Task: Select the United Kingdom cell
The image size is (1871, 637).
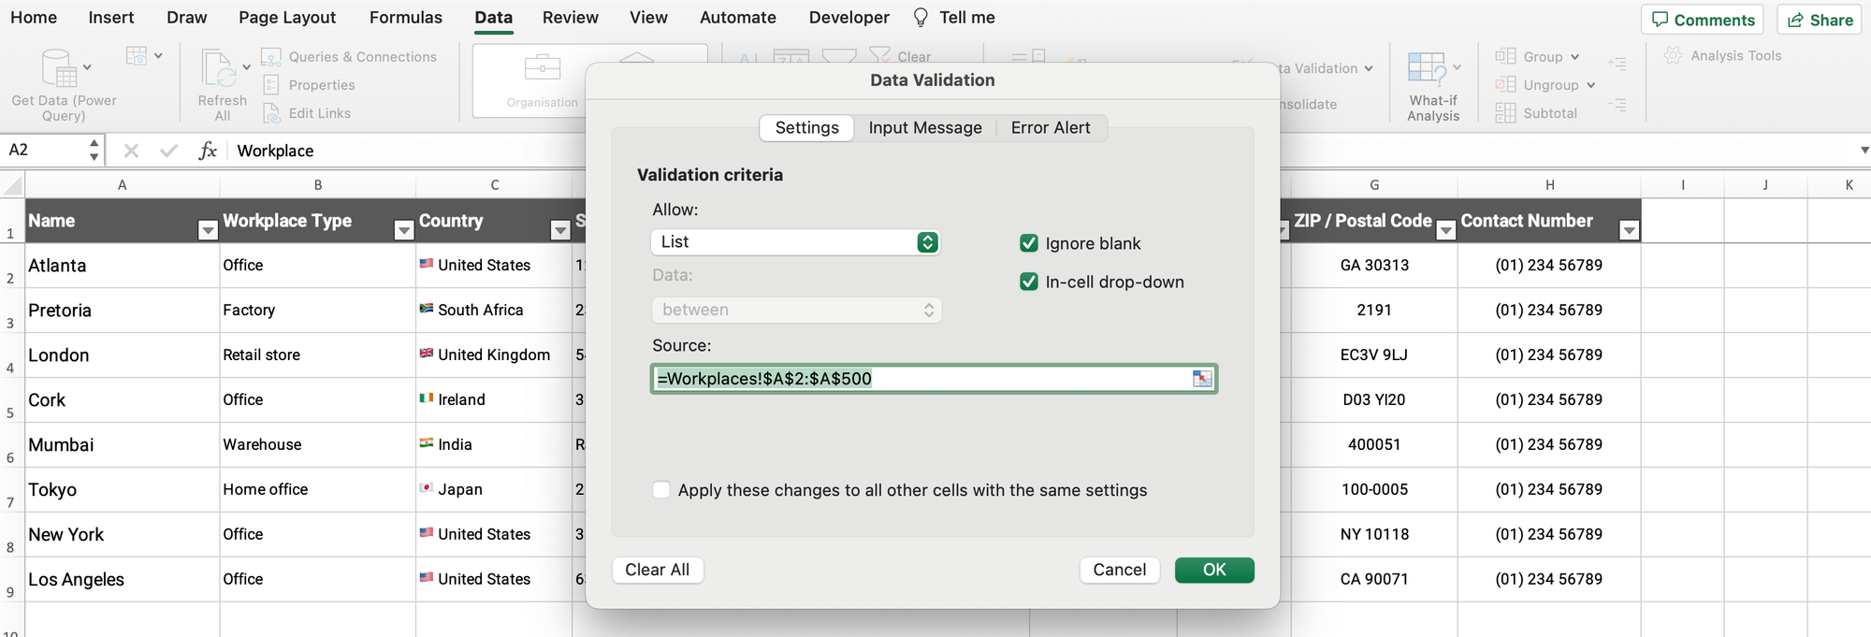Action: pyautogui.click(x=494, y=355)
